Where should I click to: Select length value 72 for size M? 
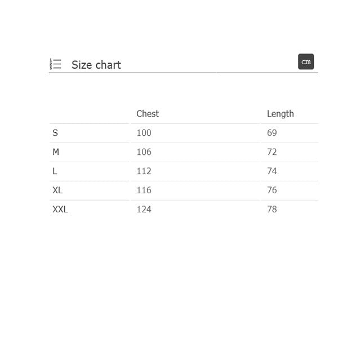point(272,152)
